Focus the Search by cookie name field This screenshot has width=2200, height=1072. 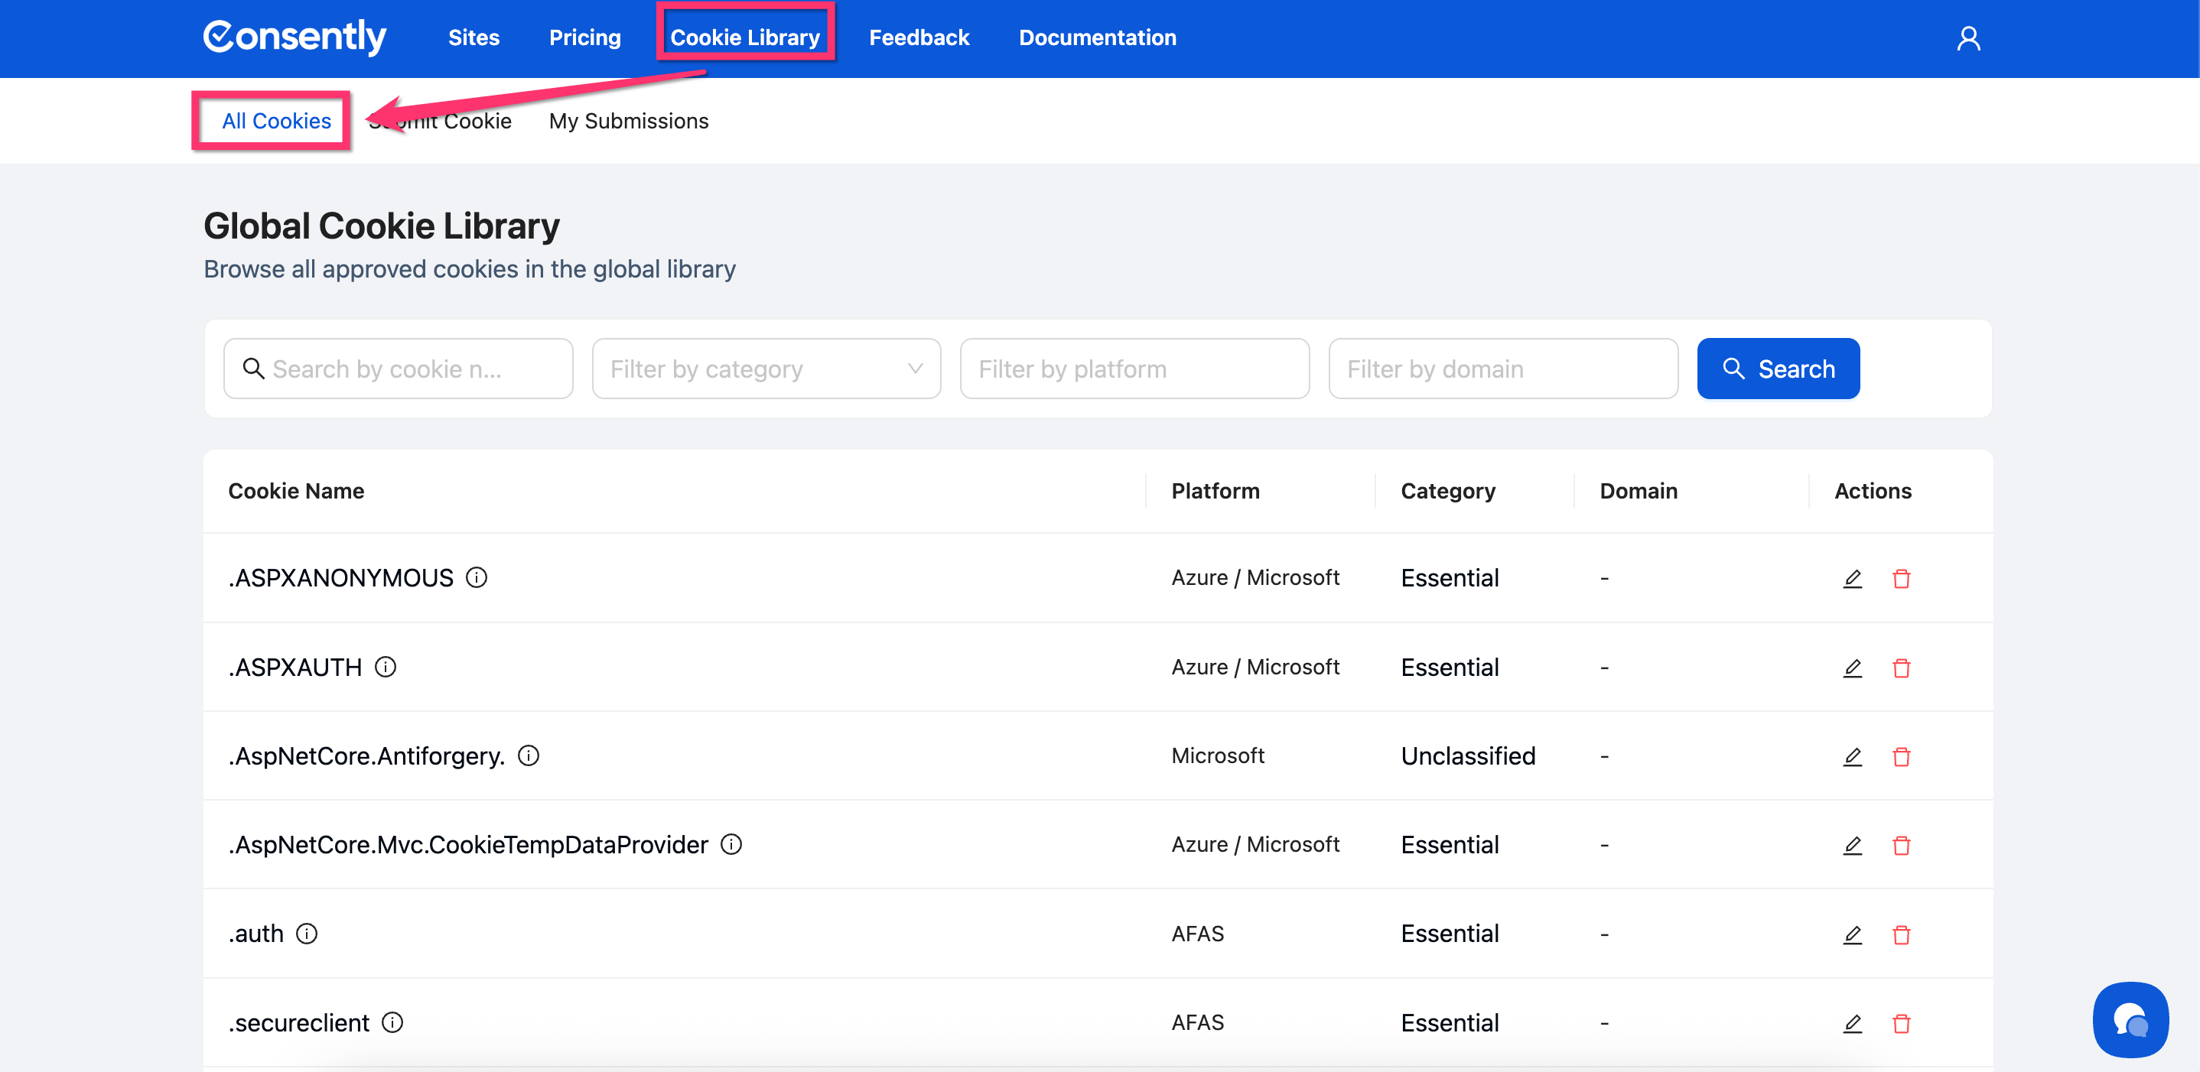point(398,369)
